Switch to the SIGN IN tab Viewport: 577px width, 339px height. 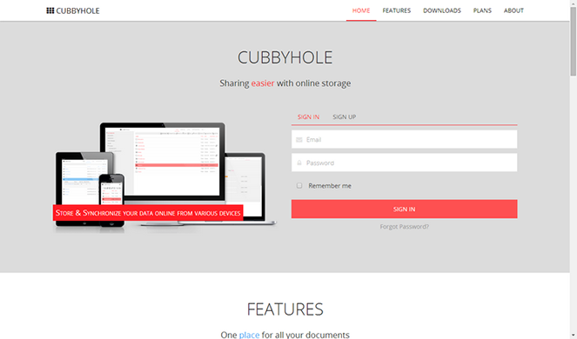[308, 117]
